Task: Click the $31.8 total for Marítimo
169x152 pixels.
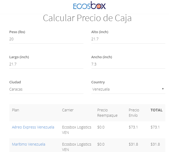Action: [x=155, y=144]
